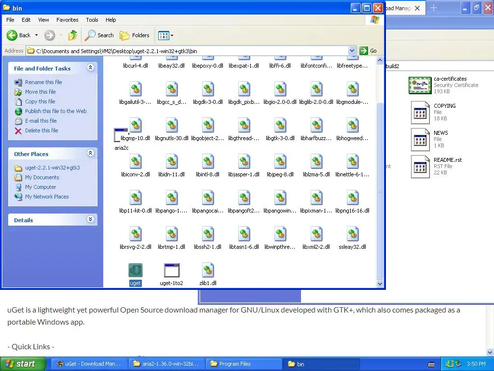Viewport: 494px width, 371px height.
Task: Select the libgnutls-30.dll file icon
Action: pos(172,126)
